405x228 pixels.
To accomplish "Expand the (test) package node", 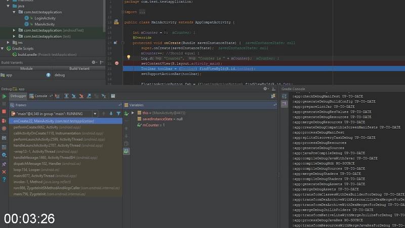I will (14, 36).
